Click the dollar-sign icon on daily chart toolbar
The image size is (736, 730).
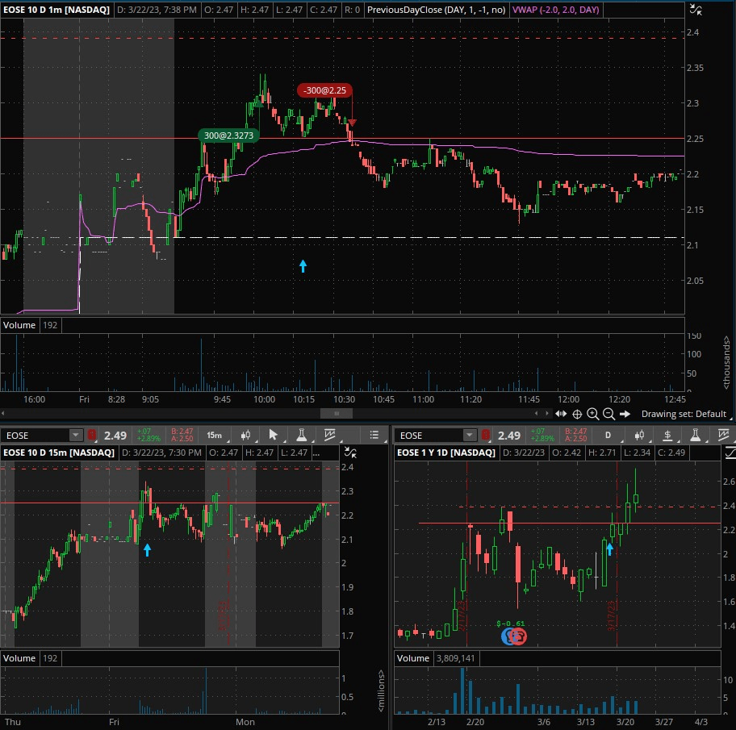667,436
